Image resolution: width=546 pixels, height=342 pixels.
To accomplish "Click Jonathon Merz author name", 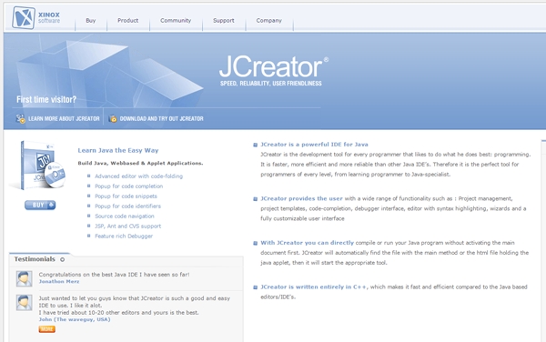I will tap(59, 281).
